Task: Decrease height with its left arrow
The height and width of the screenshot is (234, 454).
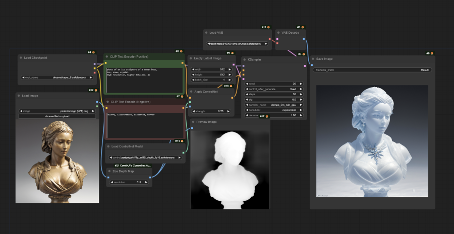Action: [x=193, y=74]
